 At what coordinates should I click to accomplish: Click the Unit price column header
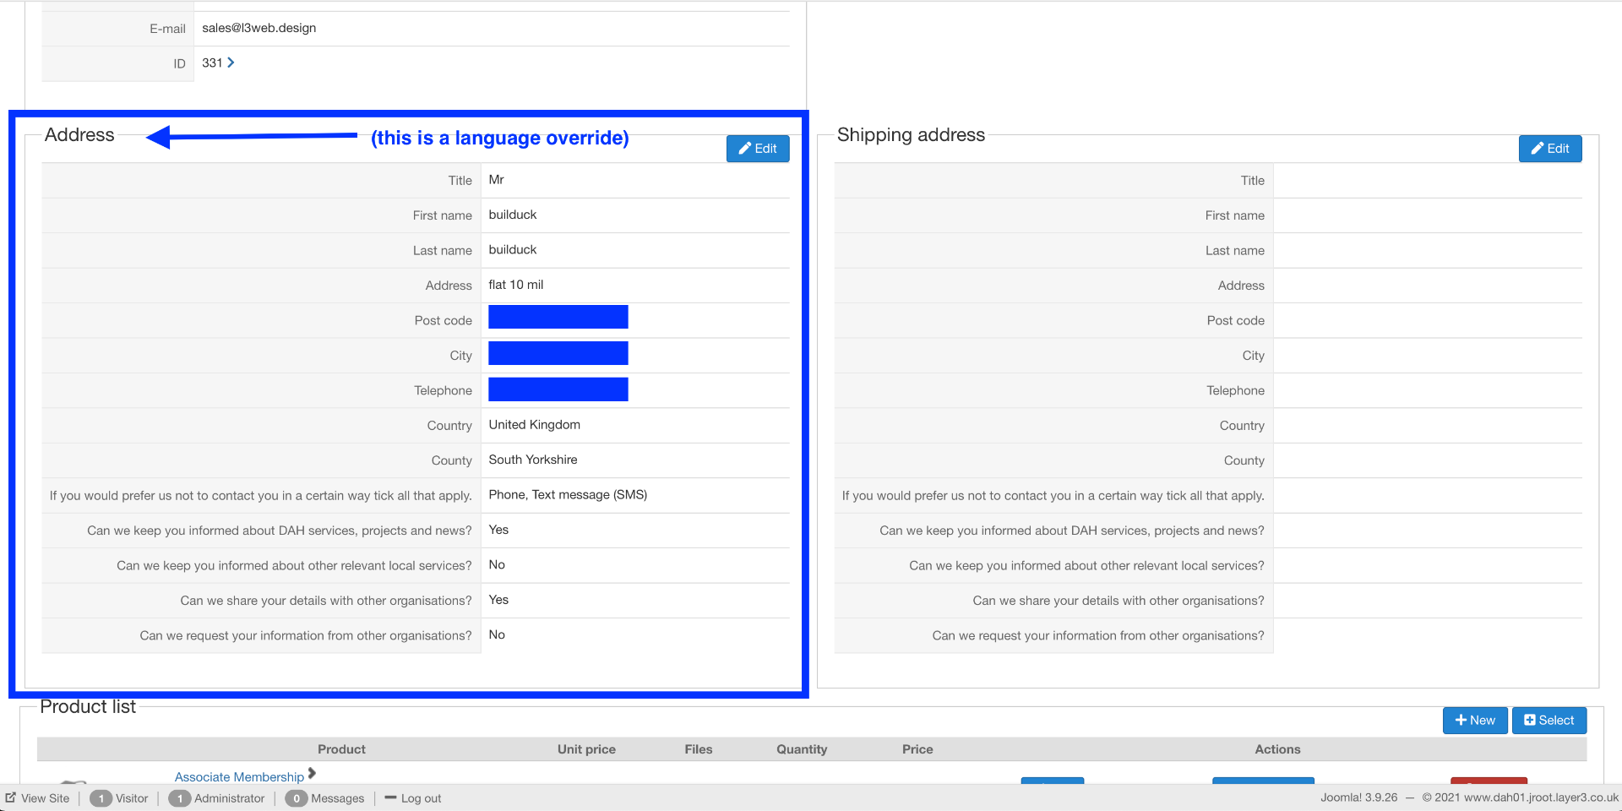pyautogui.click(x=586, y=749)
